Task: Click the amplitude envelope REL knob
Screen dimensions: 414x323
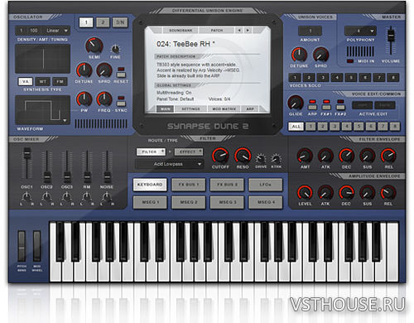Action: (x=388, y=193)
